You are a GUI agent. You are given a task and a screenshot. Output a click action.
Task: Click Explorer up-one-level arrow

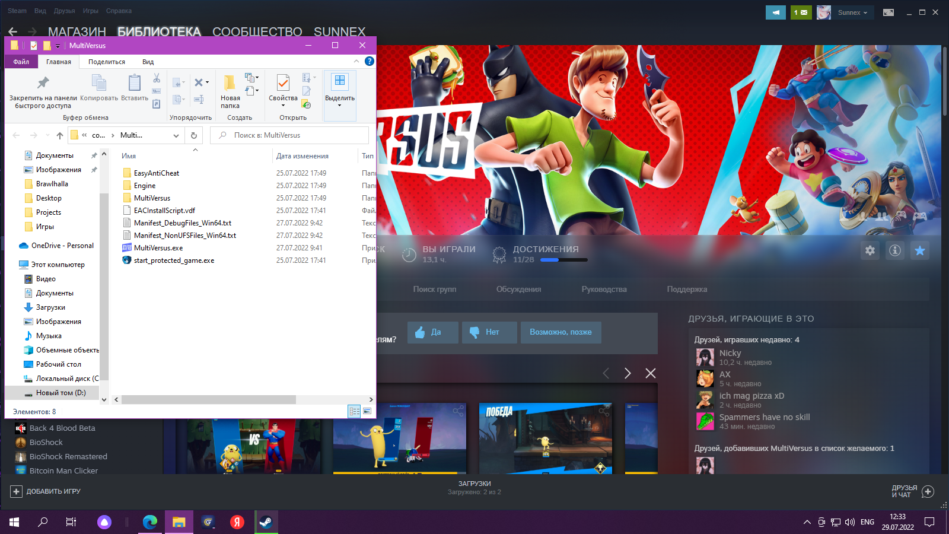pos(60,135)
